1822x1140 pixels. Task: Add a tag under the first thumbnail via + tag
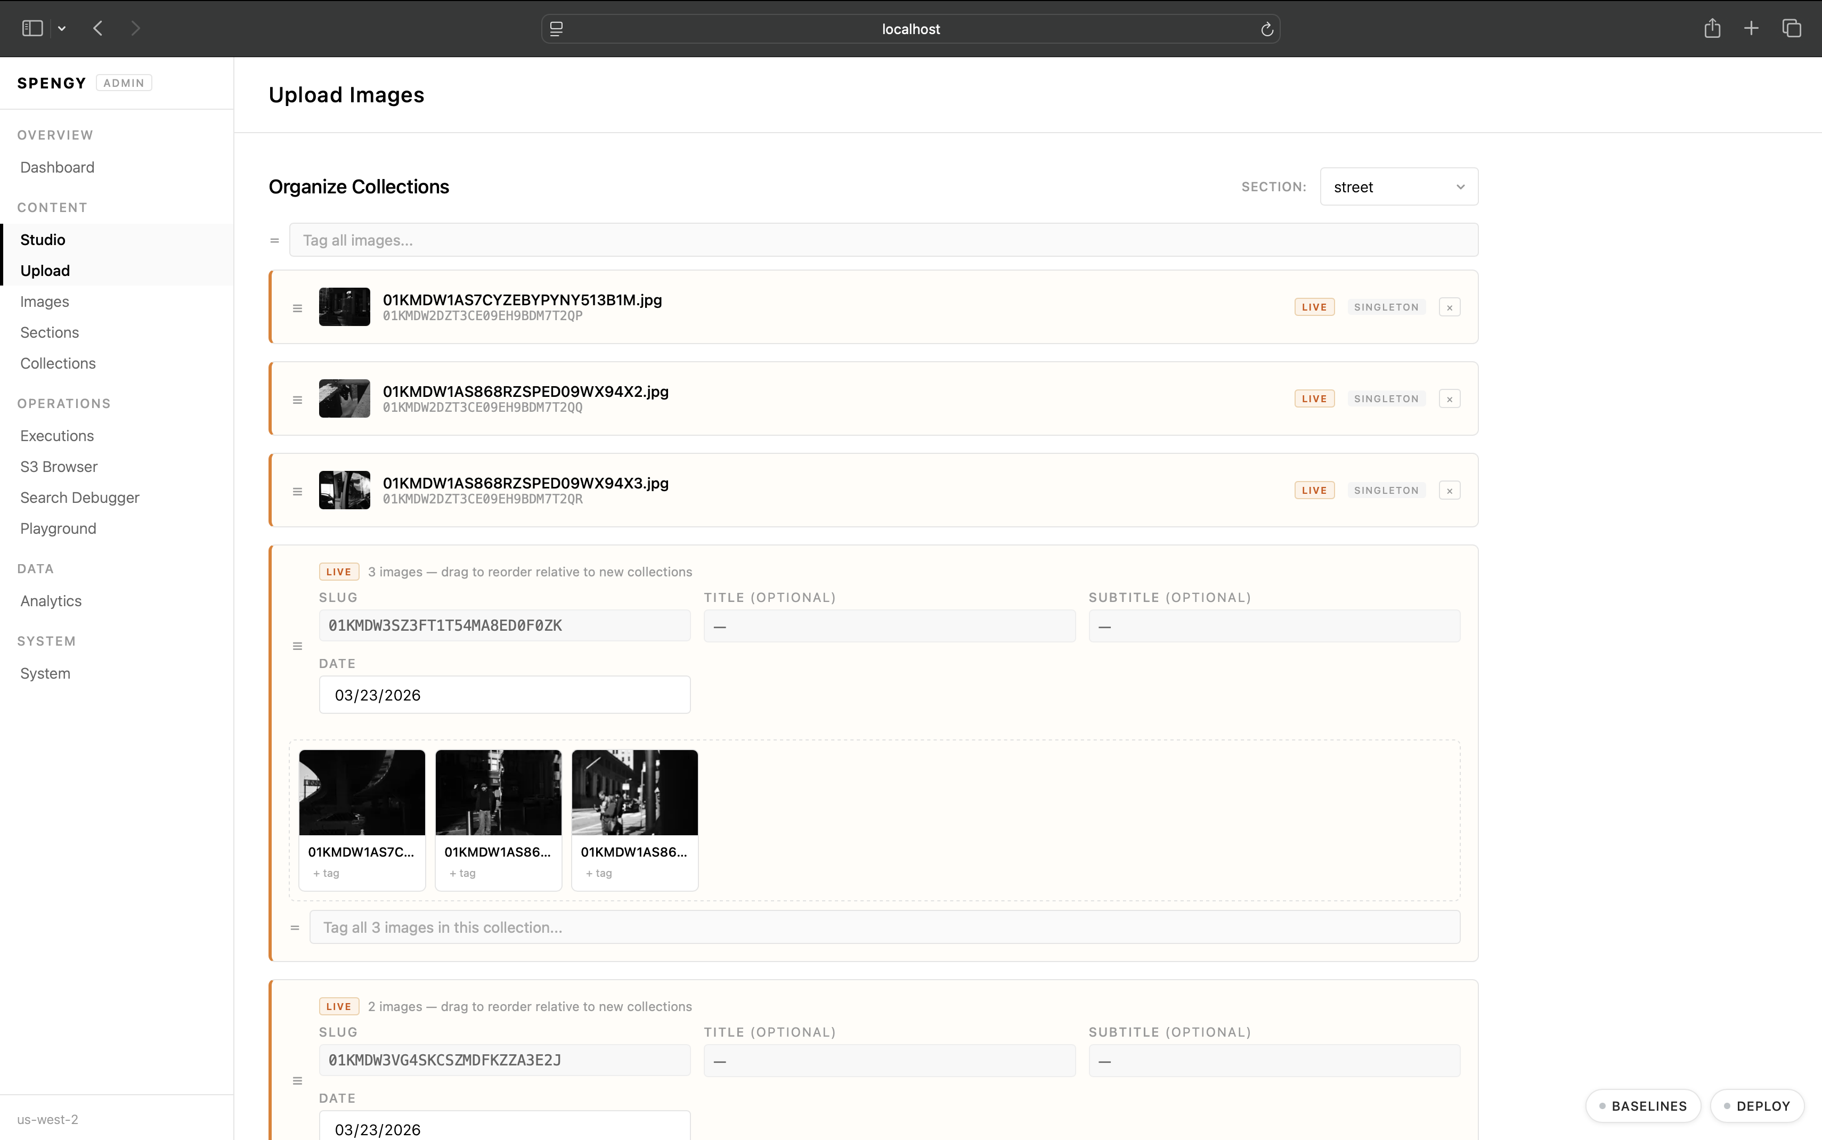tap(326, 873)
